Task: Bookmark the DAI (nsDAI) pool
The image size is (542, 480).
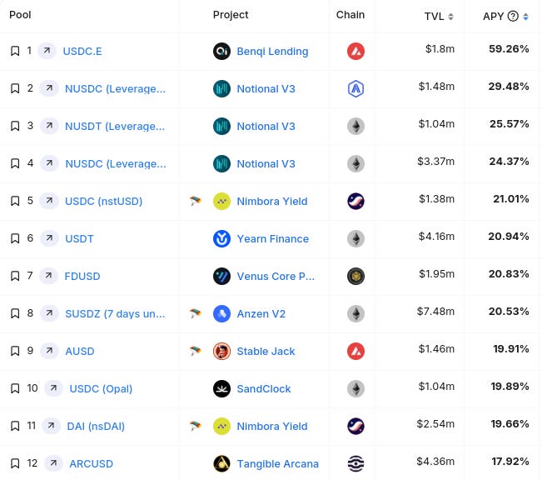Action: [x=15, y=426]
